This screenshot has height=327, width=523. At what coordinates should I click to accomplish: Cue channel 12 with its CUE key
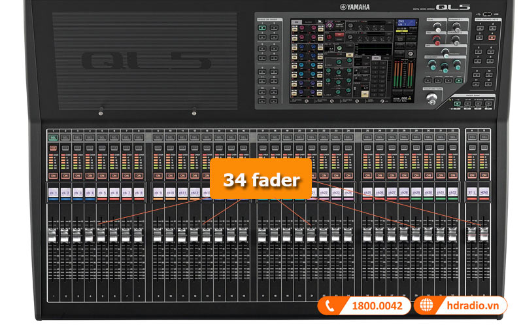click(195, 148)
